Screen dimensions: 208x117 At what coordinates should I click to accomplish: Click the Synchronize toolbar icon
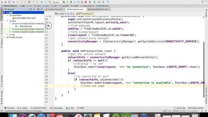click(9, 2)
